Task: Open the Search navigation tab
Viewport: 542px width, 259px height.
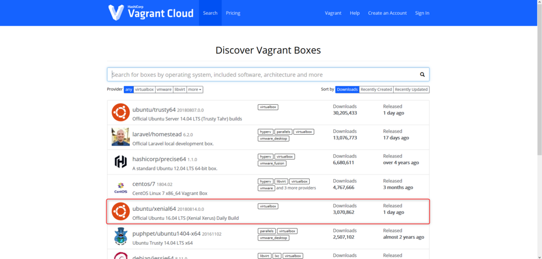Action: point(210,13)
